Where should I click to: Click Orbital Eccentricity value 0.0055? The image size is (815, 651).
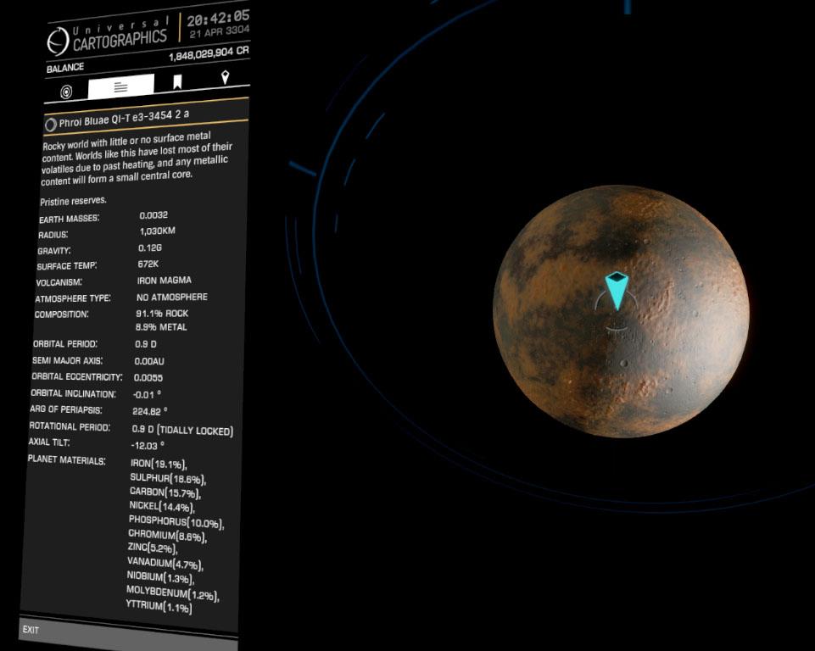pos(148,378)
